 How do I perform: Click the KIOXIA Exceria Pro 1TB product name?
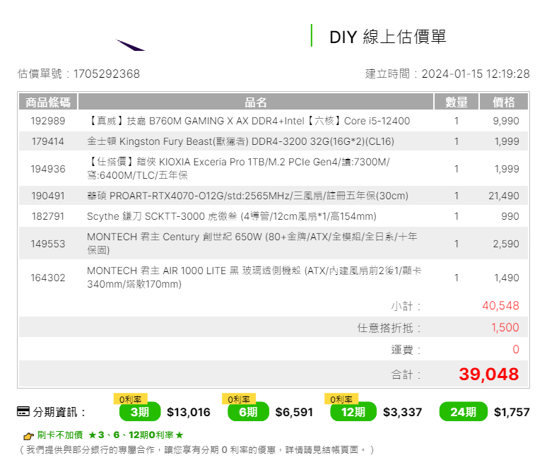point(238,168)
